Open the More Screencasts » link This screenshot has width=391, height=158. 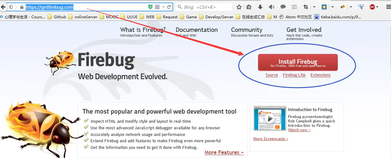point(271,139)
